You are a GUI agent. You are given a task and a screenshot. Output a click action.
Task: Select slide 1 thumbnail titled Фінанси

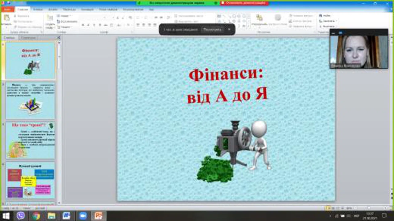tap(30, 60)
